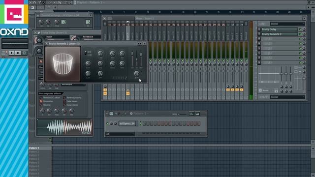Toggle Fruity Delay enable LED in mixer
The image size is (315, 177).
(300, 29)
